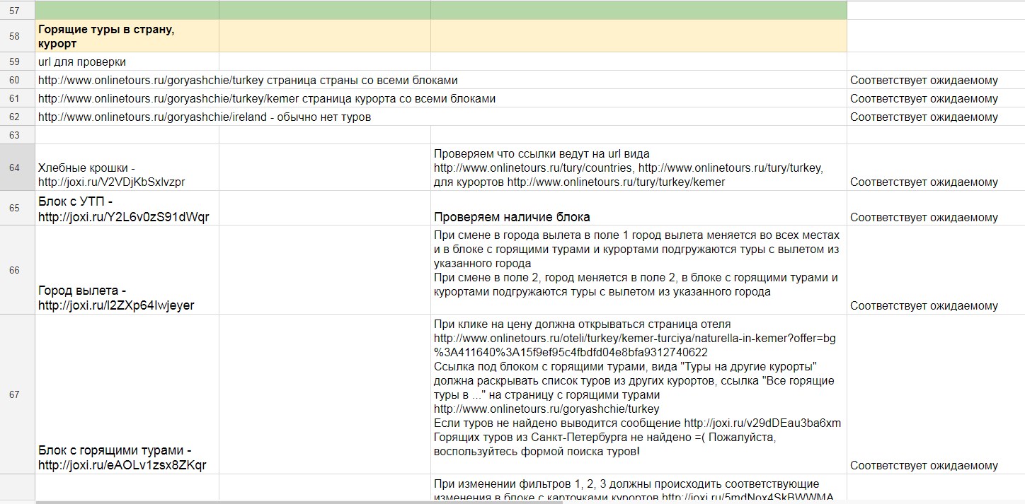Viewport: 1025px width, 504px height.
Task: Click 'Соответствует ожидаемому' status in row 66
Action: tap(936, 270)
